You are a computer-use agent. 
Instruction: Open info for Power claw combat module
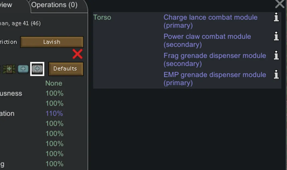pos(276,36)
